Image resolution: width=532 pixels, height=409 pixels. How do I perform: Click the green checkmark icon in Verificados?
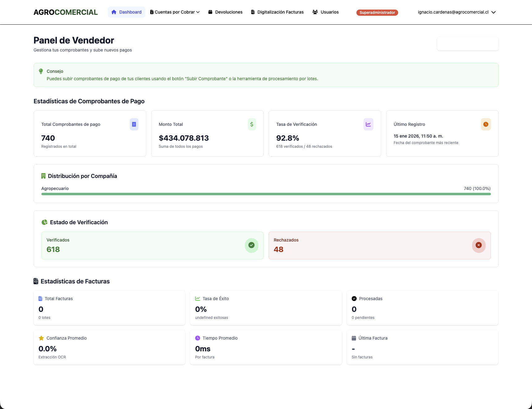tap(251, 245)
